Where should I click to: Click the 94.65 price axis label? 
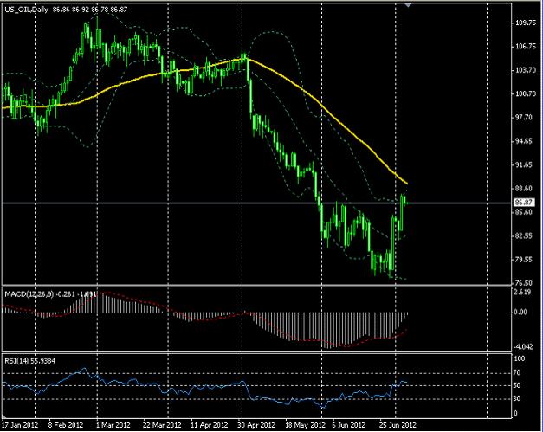coord(524,141)
